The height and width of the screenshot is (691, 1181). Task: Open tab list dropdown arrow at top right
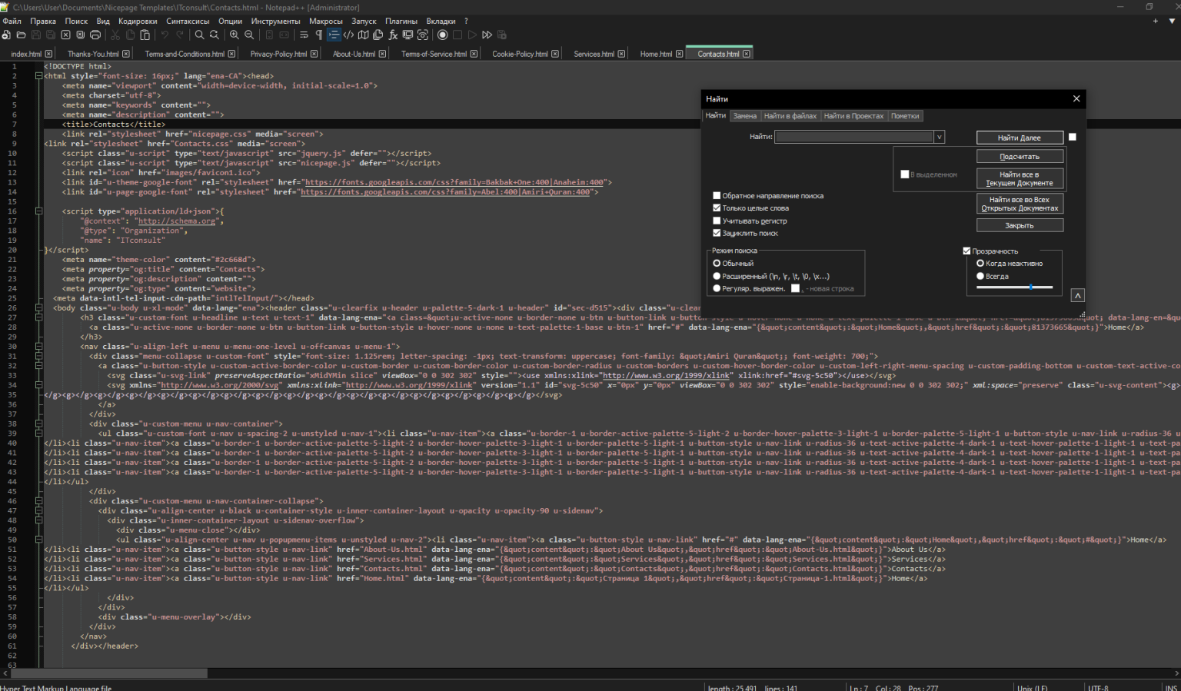coord(1172,21)
